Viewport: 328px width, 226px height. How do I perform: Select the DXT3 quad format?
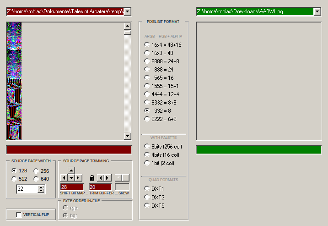coord(154,197)
